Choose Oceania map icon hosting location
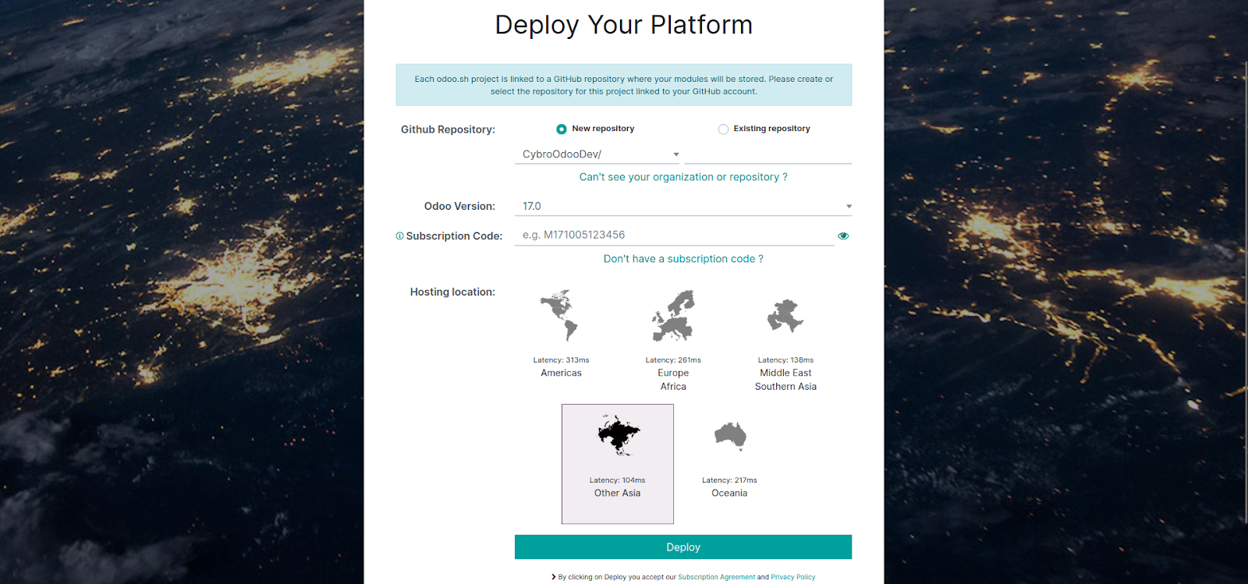1248x584 pixels. [x=730, y=436]
